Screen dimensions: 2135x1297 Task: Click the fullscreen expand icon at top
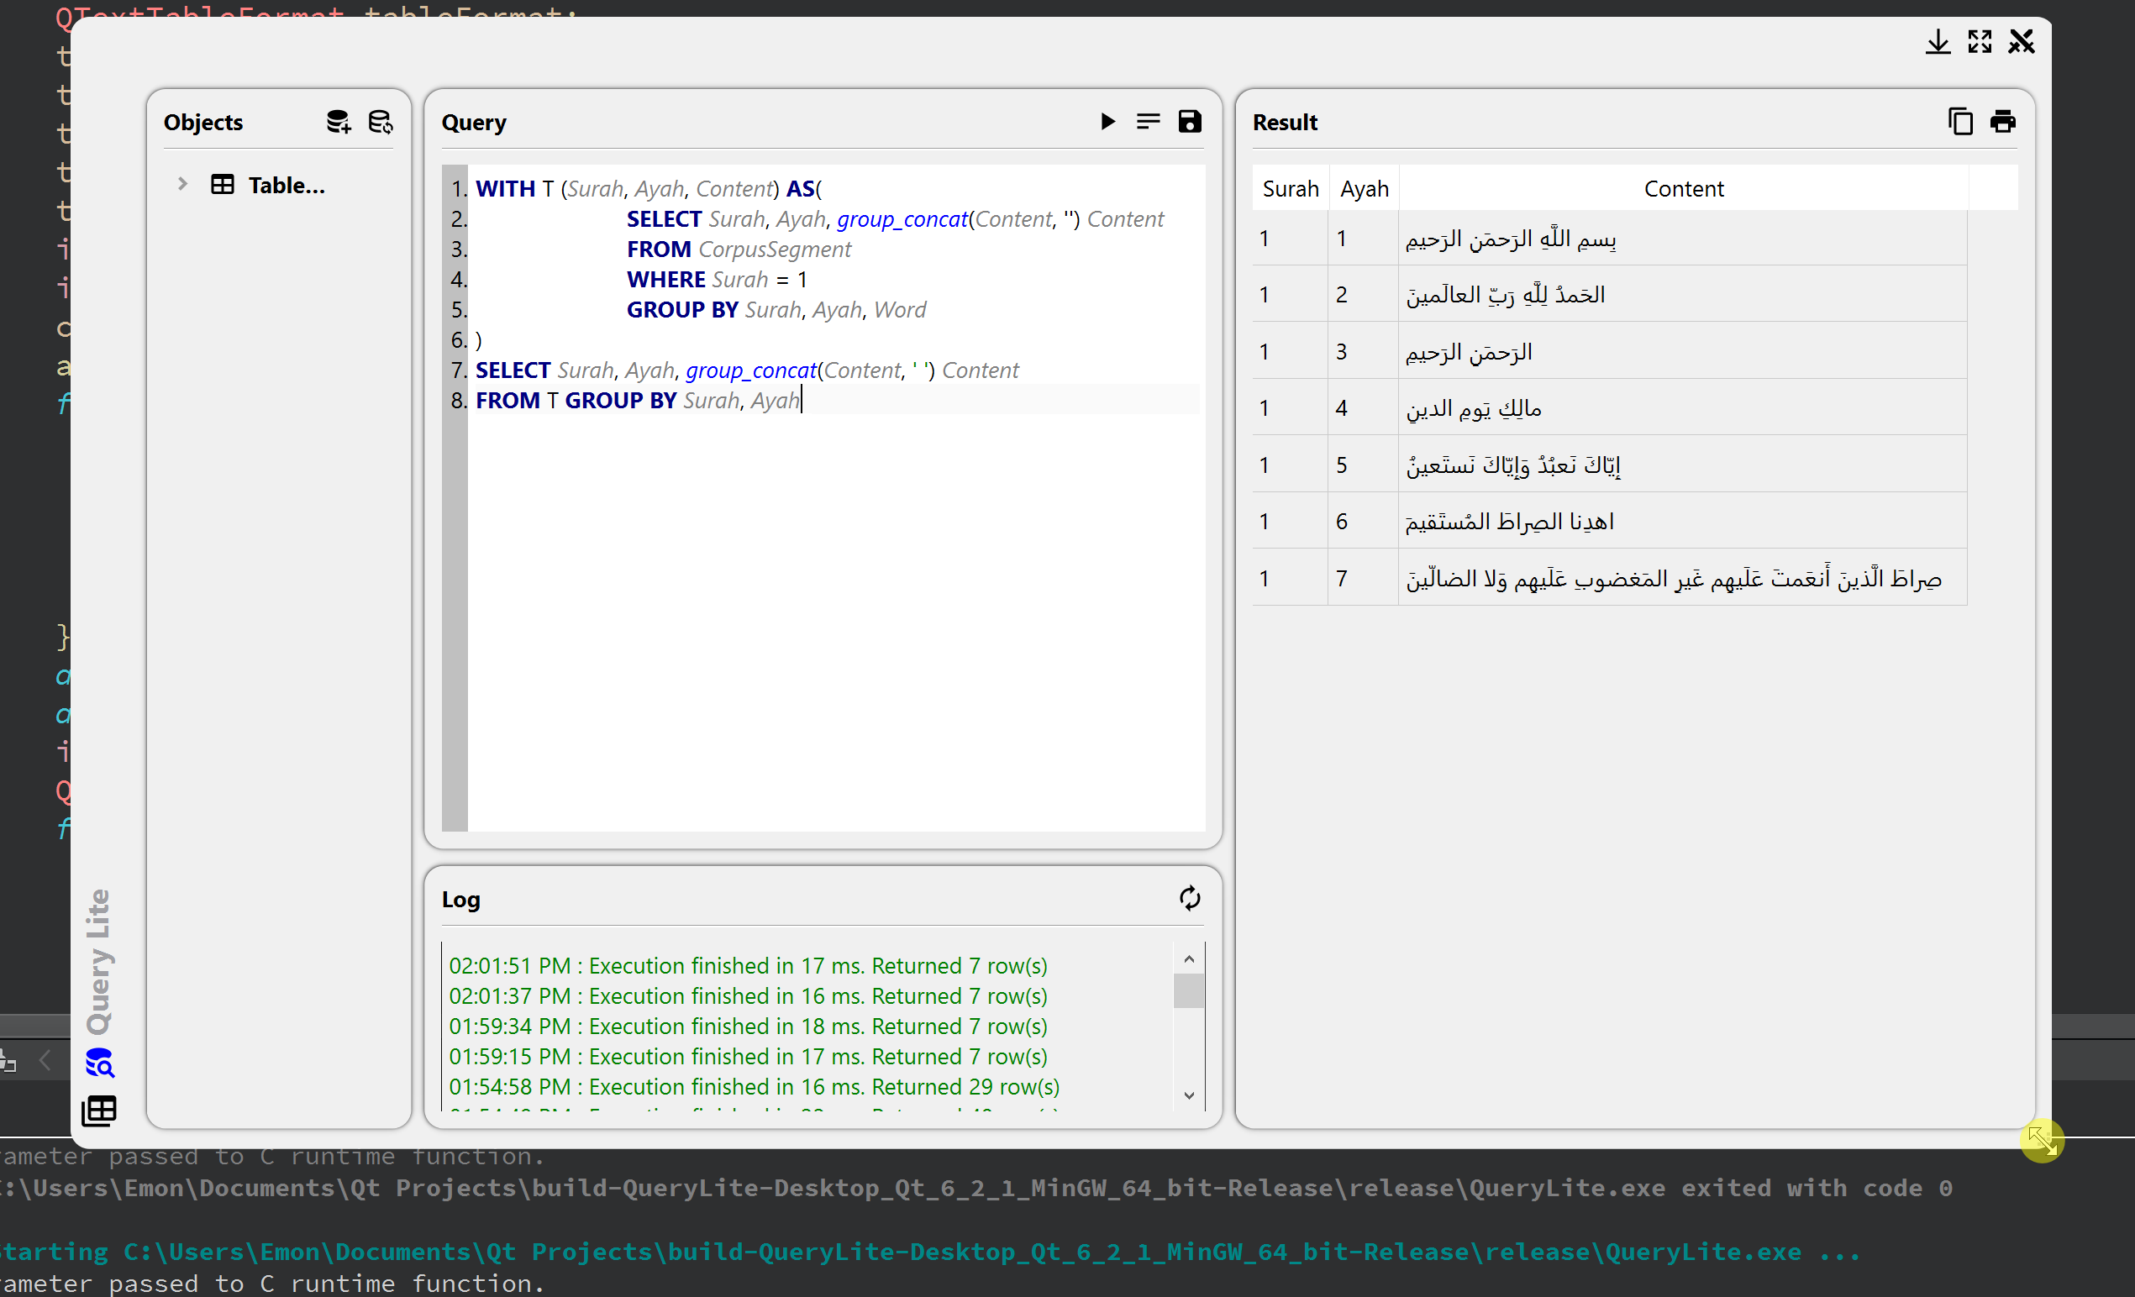(x=1979, y=42)
